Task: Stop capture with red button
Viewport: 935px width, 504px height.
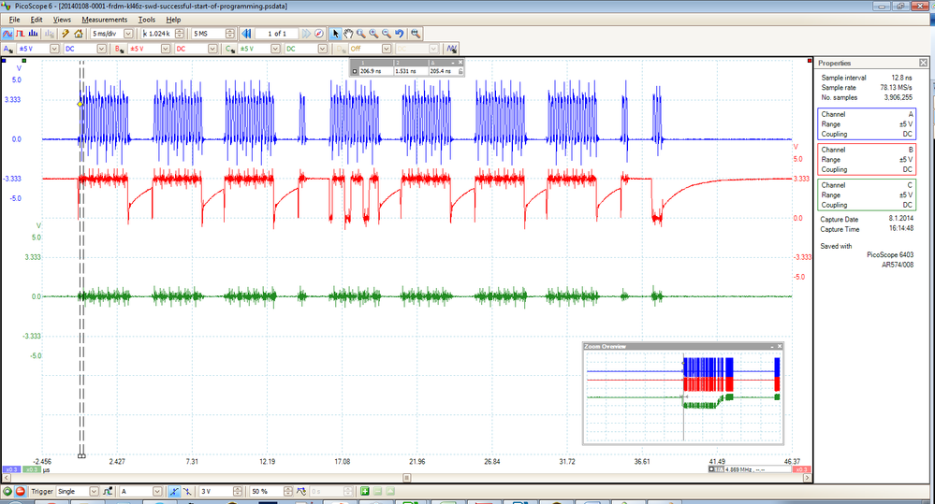Action: pos(21,492)
